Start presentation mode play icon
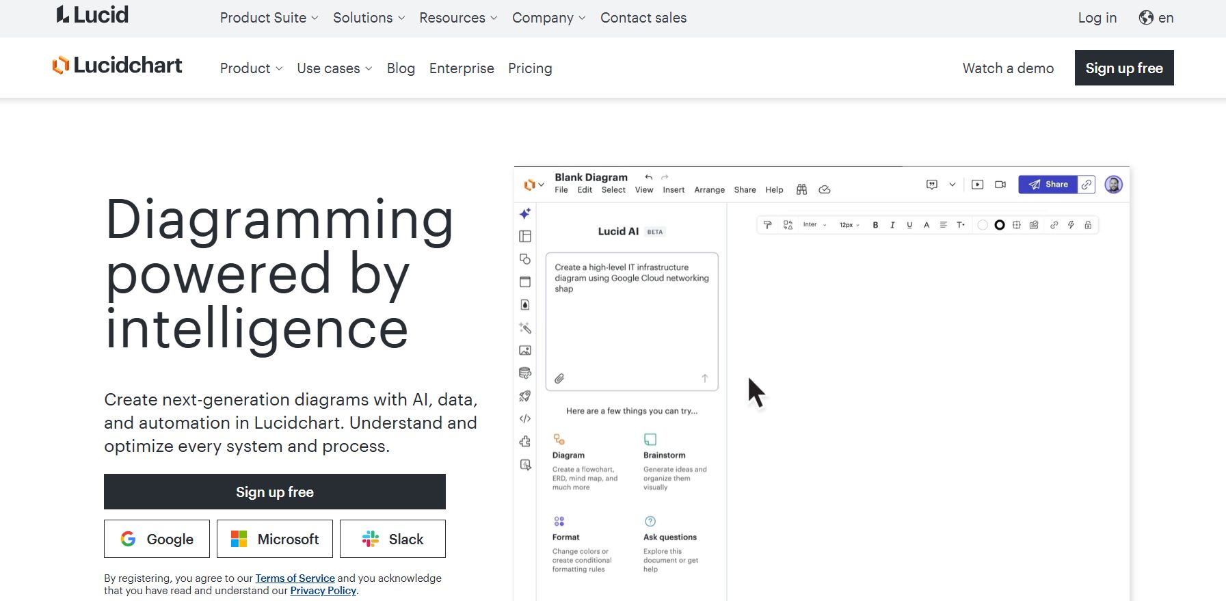 (978, 185)
